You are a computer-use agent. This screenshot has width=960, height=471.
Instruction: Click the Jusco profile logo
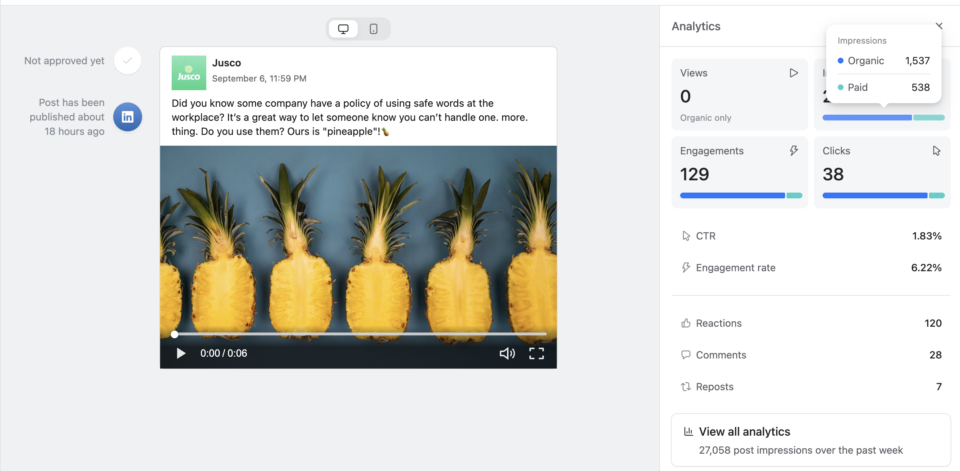pyautogui.click(x=189, y=72)
